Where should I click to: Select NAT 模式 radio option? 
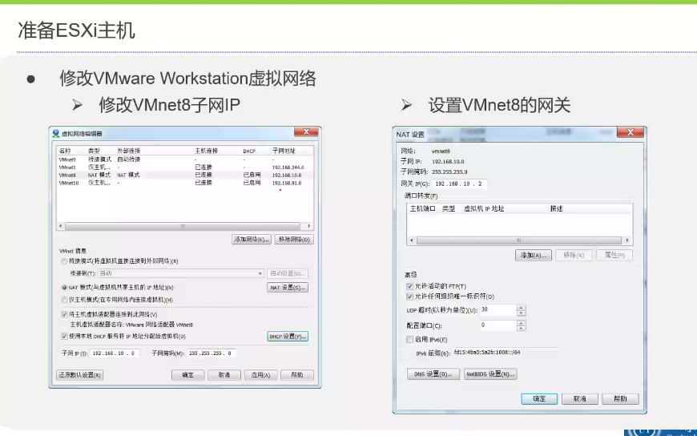[x=65, y=287]
